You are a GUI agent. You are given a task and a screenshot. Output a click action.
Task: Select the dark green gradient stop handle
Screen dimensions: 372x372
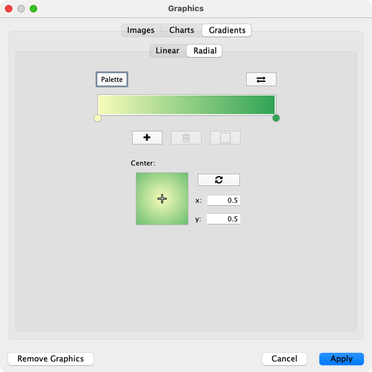click(276, 118)
